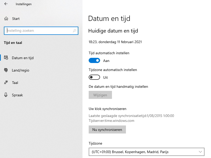This screenshot has height=158, width=211.
Task: Open the Tijdzone dropdown list
Action: point(147,152)
